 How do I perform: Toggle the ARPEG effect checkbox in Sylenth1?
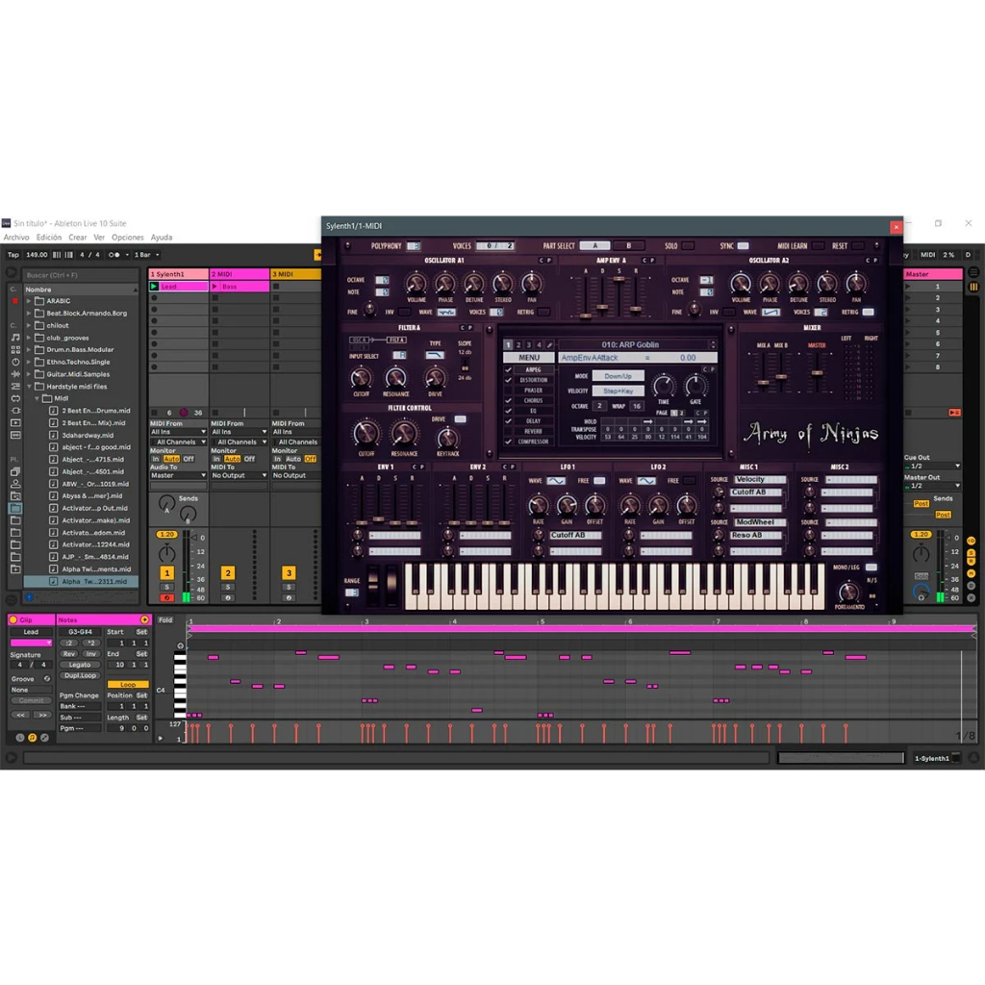[x=508, y=370]
